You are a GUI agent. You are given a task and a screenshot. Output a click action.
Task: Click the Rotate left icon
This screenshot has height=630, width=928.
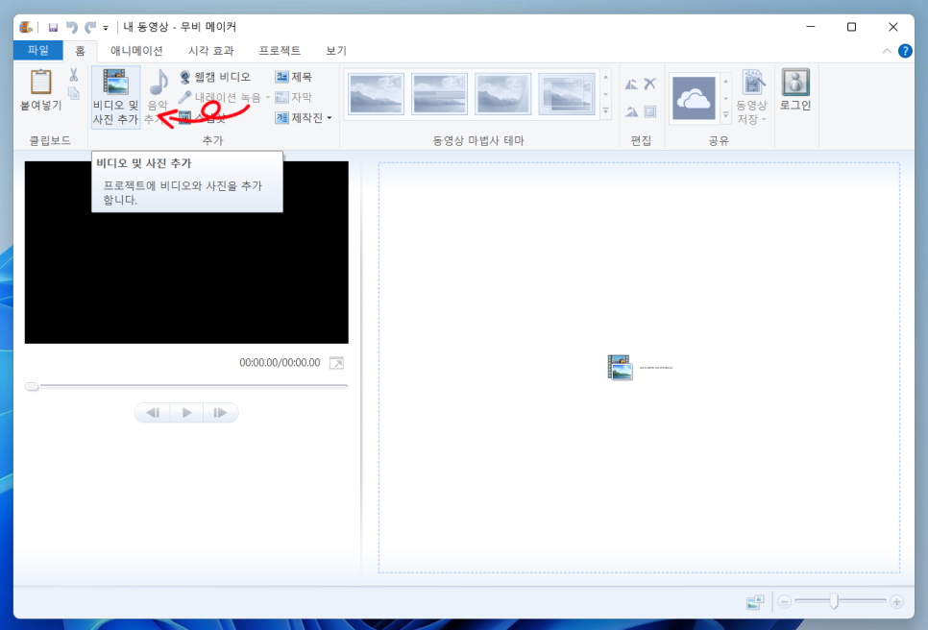(x=631, y=84)
